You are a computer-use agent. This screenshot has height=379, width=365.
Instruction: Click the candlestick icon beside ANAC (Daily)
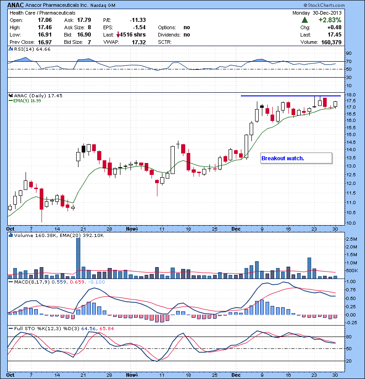pyautogui.click(x=10, y=95)
